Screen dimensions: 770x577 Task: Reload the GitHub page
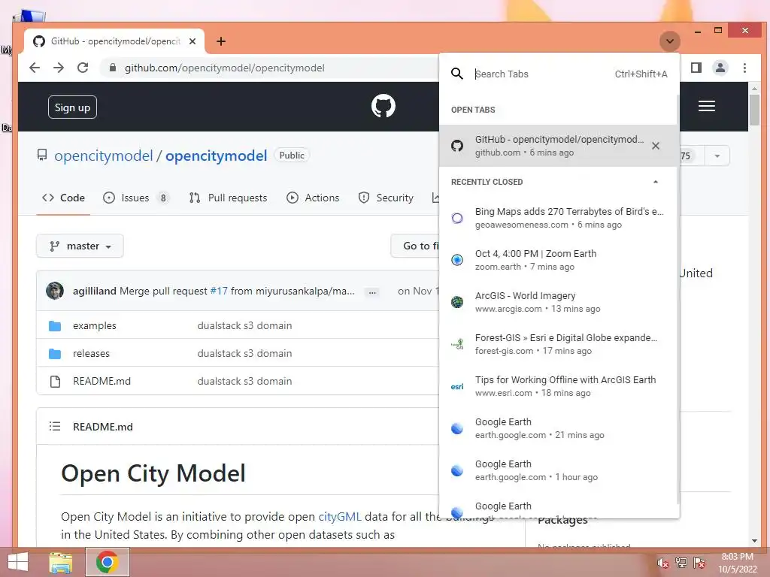tap(83, 68)
